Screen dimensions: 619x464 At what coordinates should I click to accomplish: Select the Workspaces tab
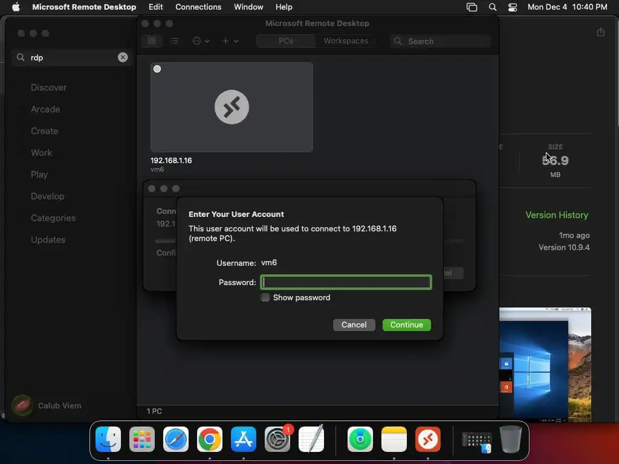[346, 41]
